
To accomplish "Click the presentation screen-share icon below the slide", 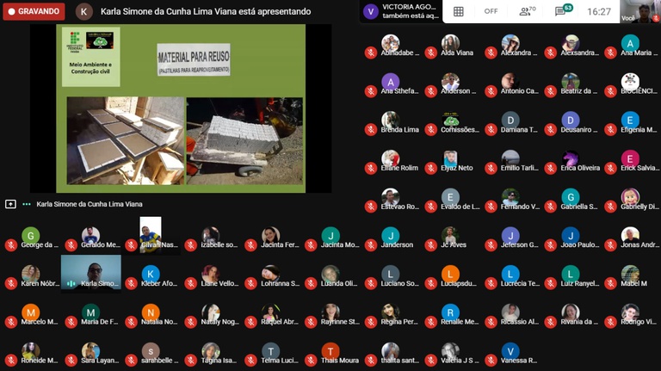I will (x=10, y=204).
